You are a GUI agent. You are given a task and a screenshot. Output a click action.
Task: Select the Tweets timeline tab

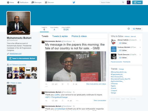coord(45,36)
